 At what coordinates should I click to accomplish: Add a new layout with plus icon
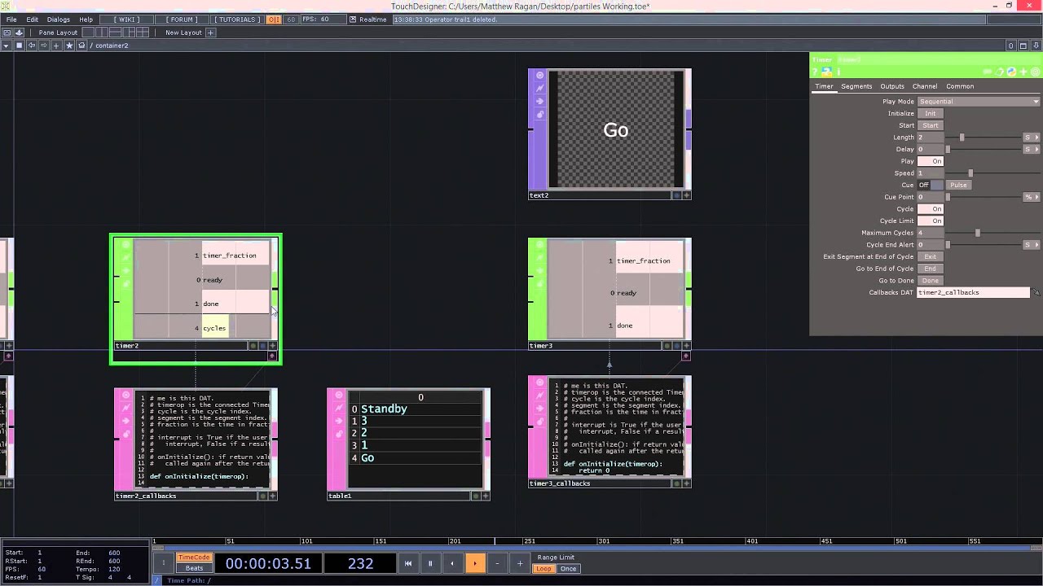210,33
